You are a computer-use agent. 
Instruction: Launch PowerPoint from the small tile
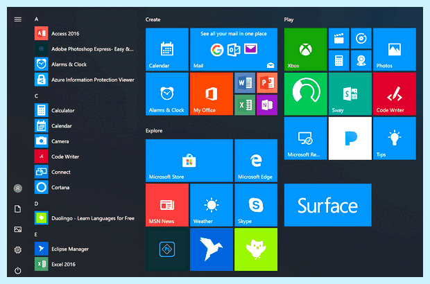coord(267,82)
